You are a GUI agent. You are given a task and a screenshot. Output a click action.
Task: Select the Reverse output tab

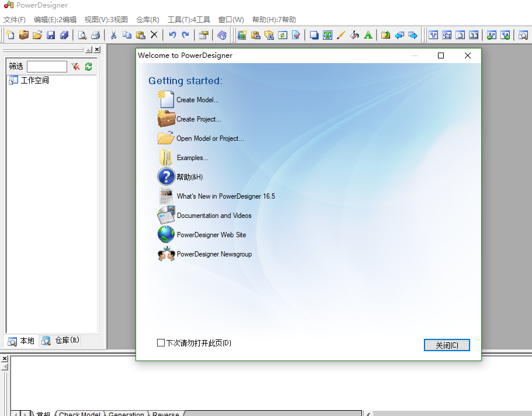(166, 414)
